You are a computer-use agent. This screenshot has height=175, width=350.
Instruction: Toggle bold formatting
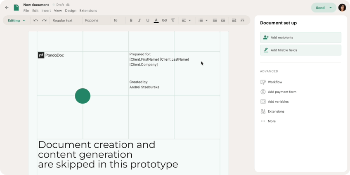tap(131, 20)
